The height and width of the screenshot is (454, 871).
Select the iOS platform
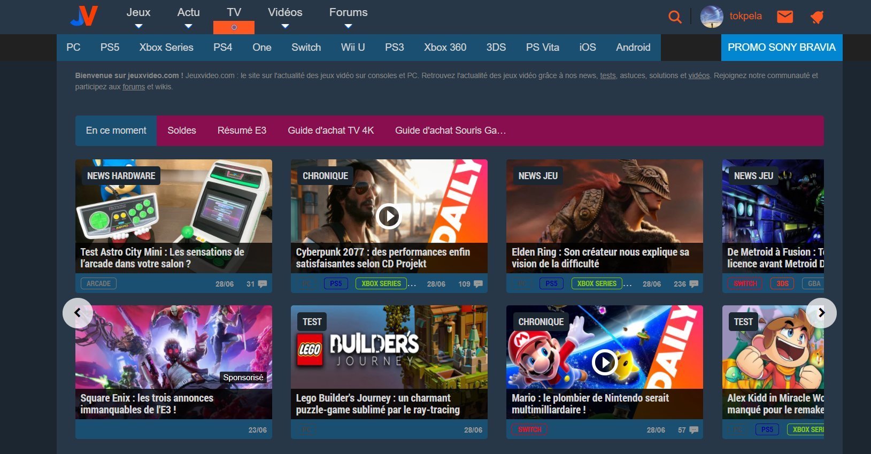(x=588, y=48)
